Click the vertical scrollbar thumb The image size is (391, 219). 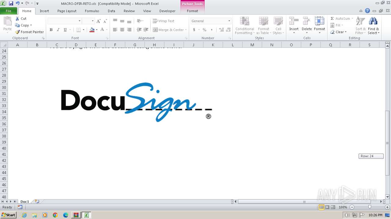[x=387, y=143]
